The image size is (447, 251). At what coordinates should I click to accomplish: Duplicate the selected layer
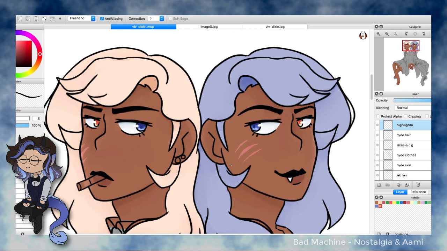(398, 185)
